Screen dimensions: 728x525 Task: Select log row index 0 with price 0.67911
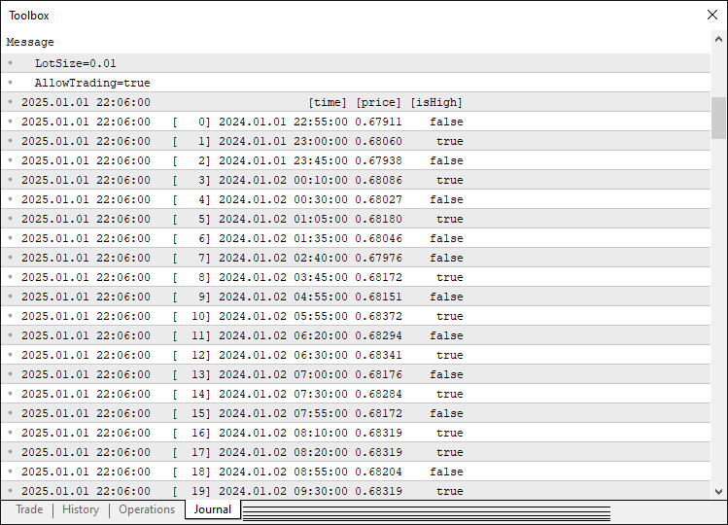pyautogui.click(x=356, y=122)
